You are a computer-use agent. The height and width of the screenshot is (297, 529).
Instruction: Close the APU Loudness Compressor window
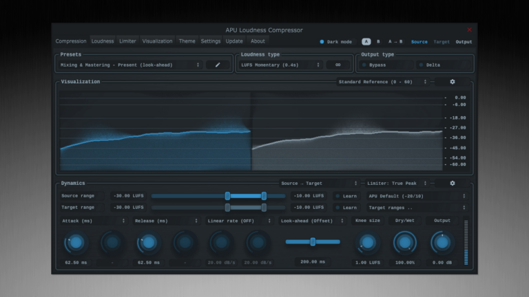[469, 30]
